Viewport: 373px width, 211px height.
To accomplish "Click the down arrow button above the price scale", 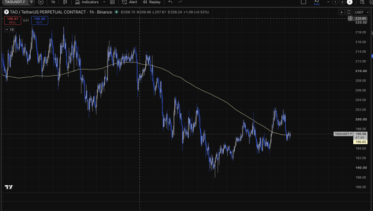I will coord(341,12).
